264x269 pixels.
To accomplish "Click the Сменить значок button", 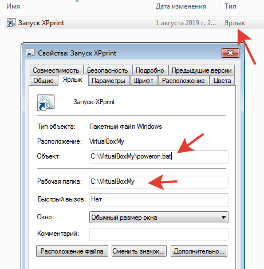I will tap(139, 251).
